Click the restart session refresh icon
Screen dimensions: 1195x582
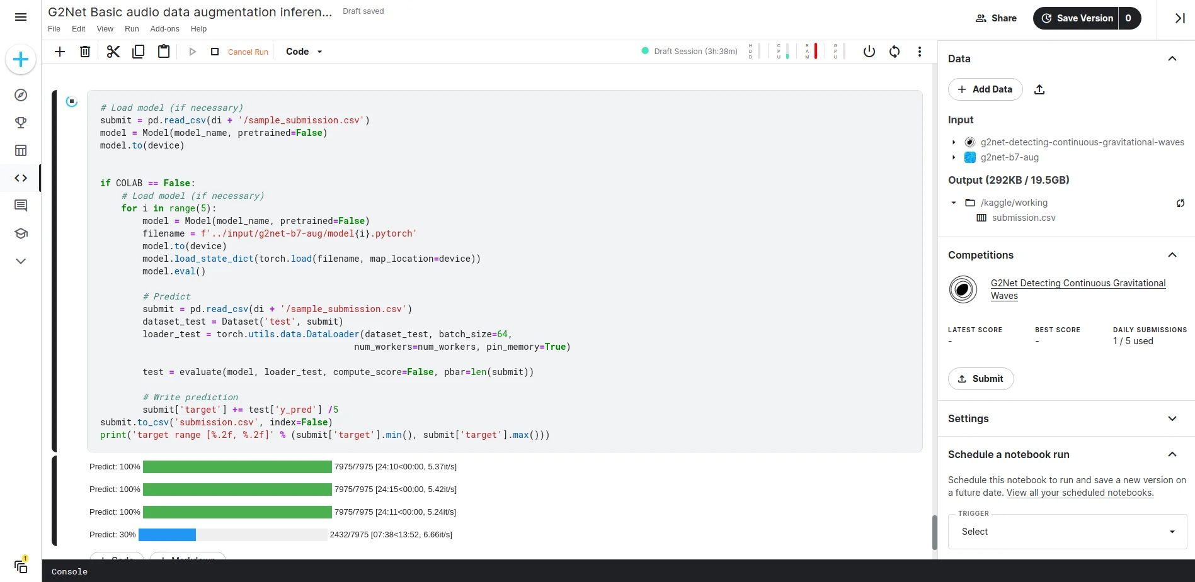[x=895, y=52]
